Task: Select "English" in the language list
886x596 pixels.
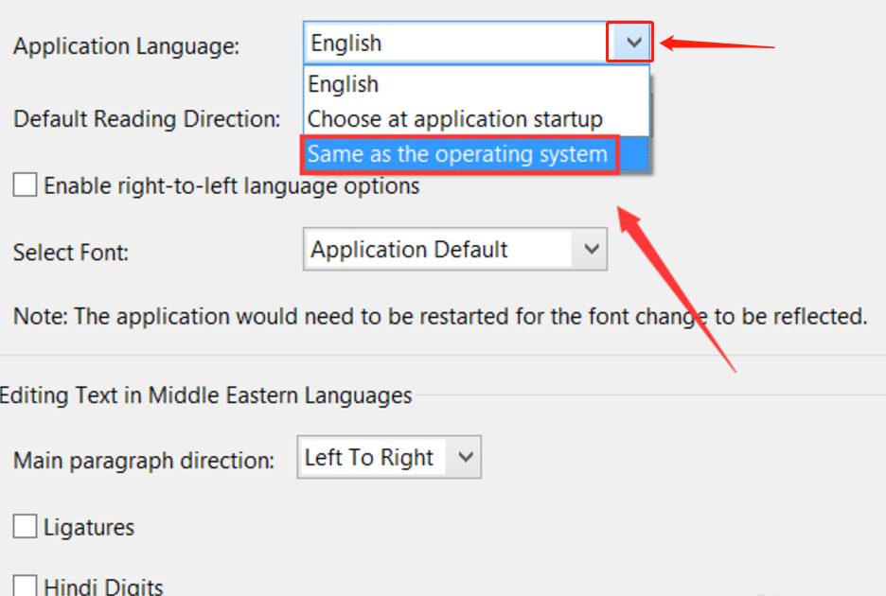Action: click(344, 84)
